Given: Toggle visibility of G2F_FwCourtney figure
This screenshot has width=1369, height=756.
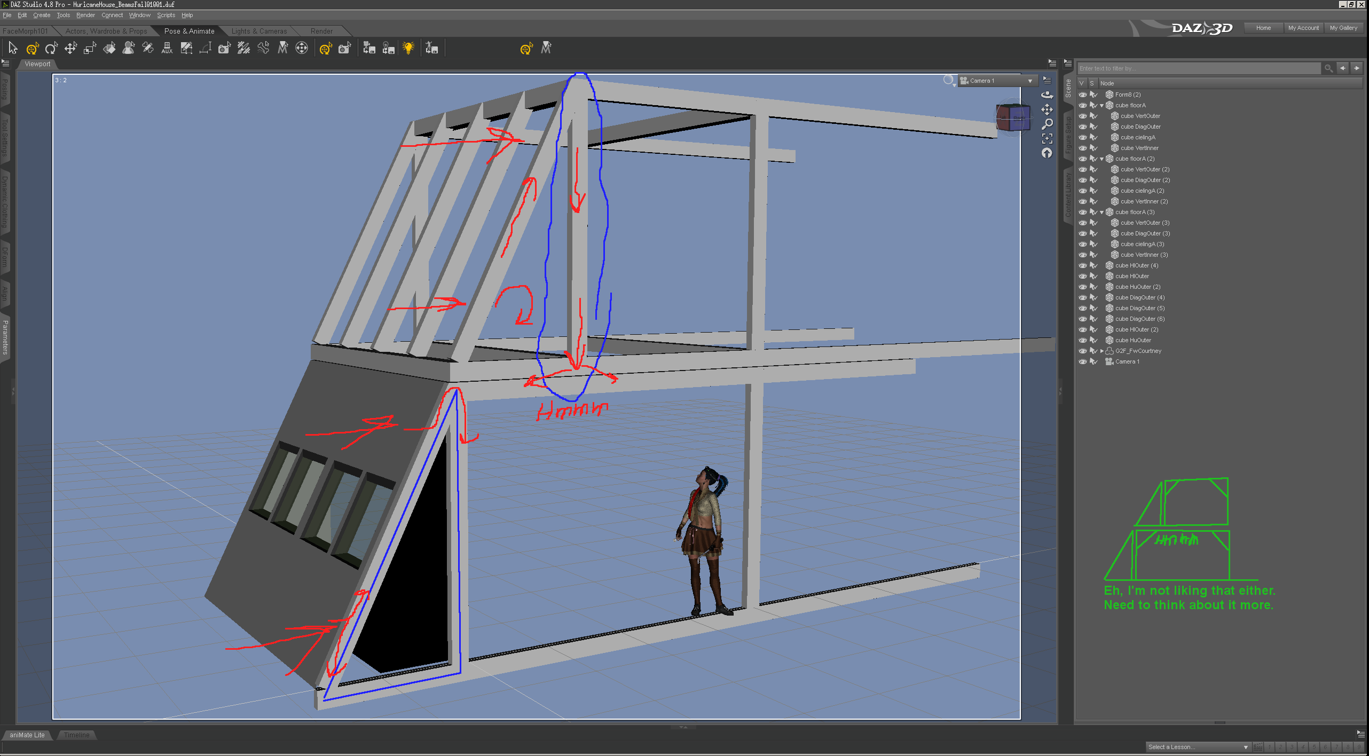Looking at the screenshot, I should (x=1082, y=351).
